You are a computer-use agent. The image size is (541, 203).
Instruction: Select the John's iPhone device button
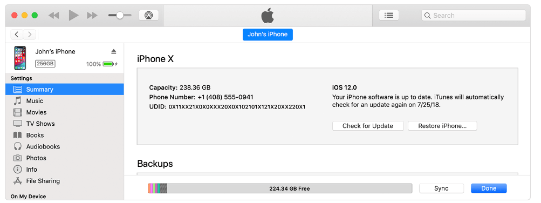pyautogui.click(x=268, y=34)
